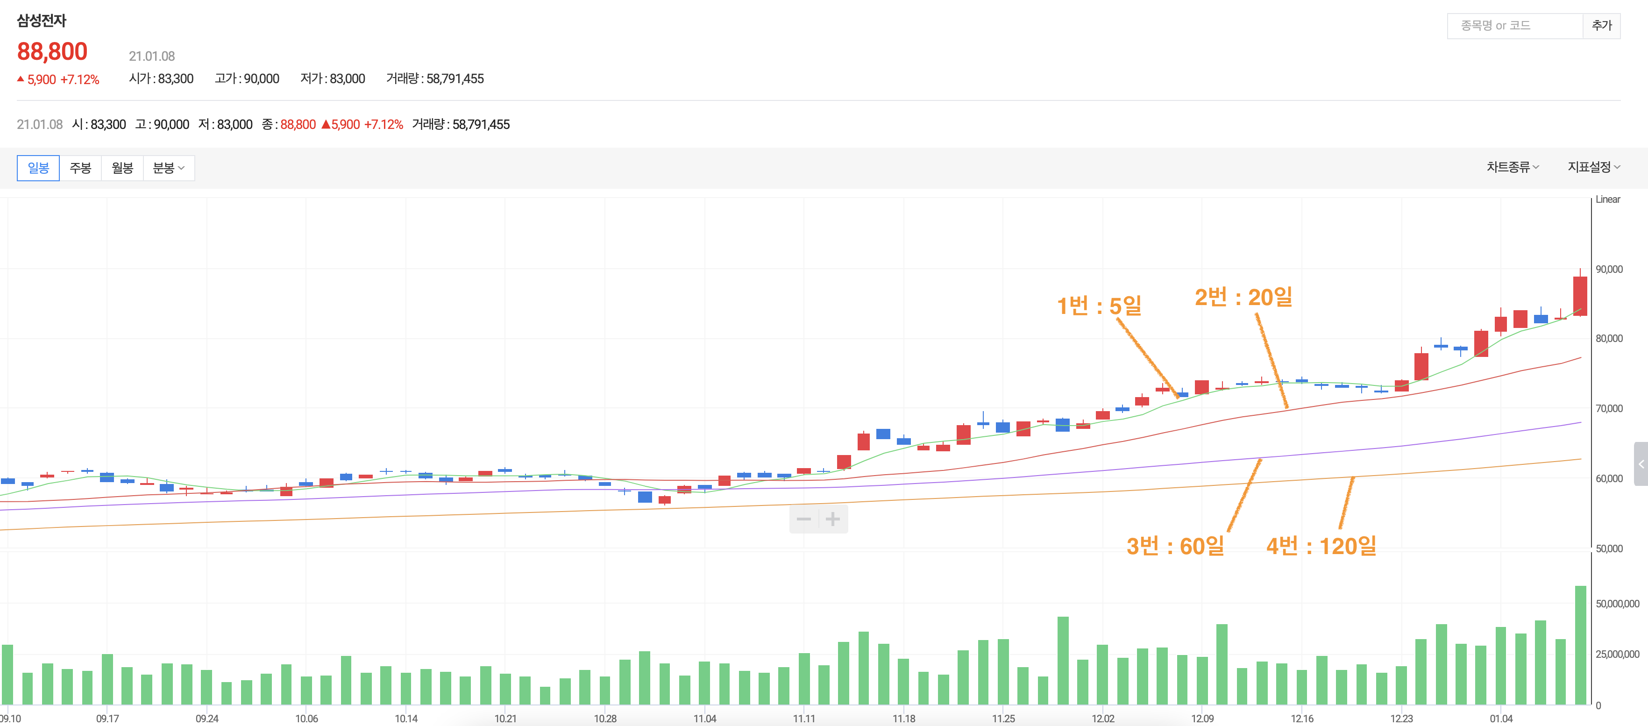
Task: Zoom out chart with minus icon
Action: click(804, 519)
